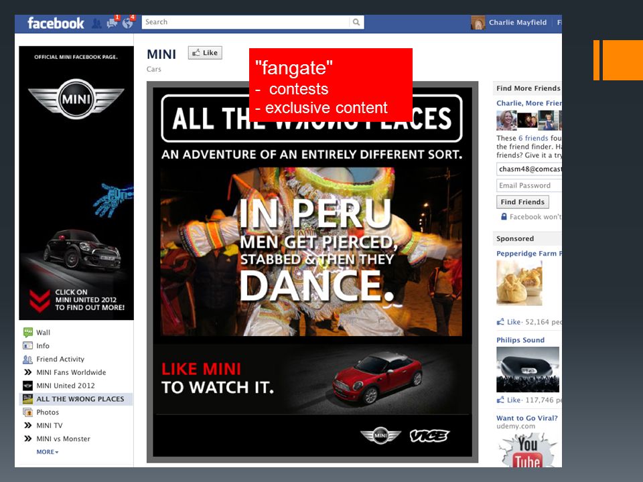Click ALL THE WRONG PLACES thumbnail icon

(x=27, y=399)
